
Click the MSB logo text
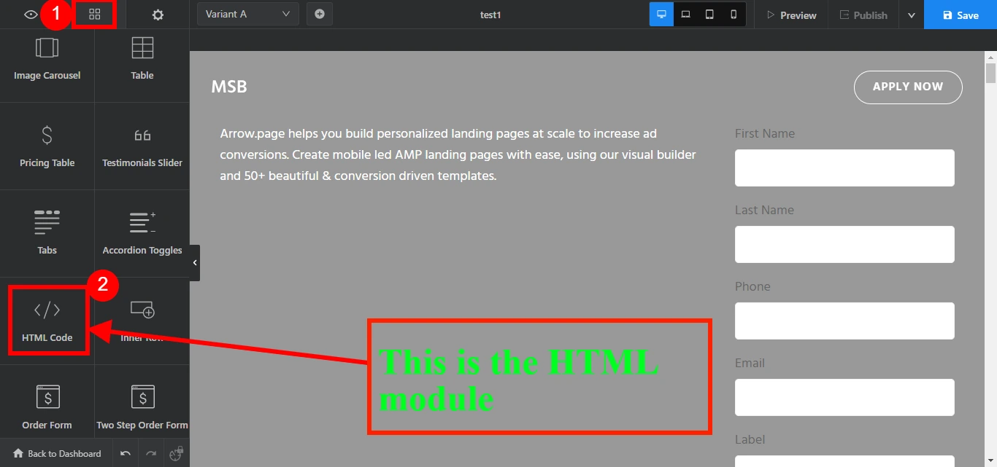pyautogui.click(x=229, y=87)
